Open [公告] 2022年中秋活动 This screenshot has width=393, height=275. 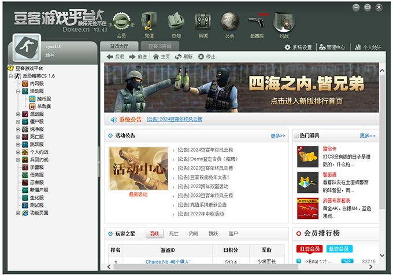coord(201,214)
